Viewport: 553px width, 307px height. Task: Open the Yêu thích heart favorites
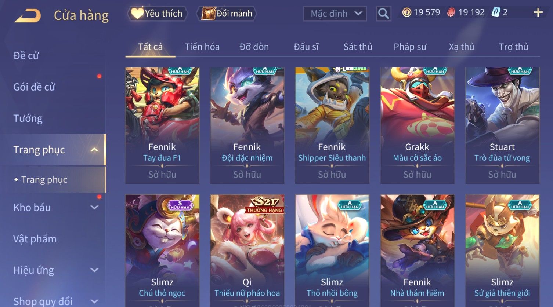point(157,14)
